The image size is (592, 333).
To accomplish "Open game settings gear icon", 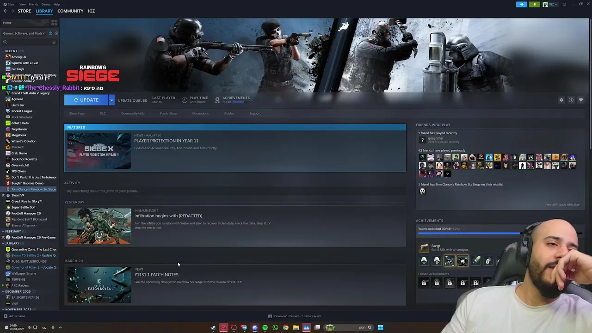I will point(561,100).
